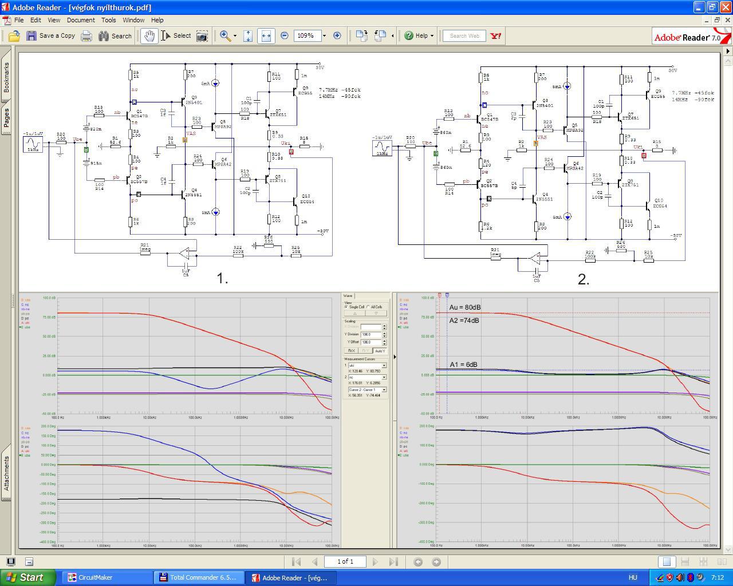This screenshot has width=733, height=586.
Task: Select the Single Cell radio button
Action: click(346, 307)
